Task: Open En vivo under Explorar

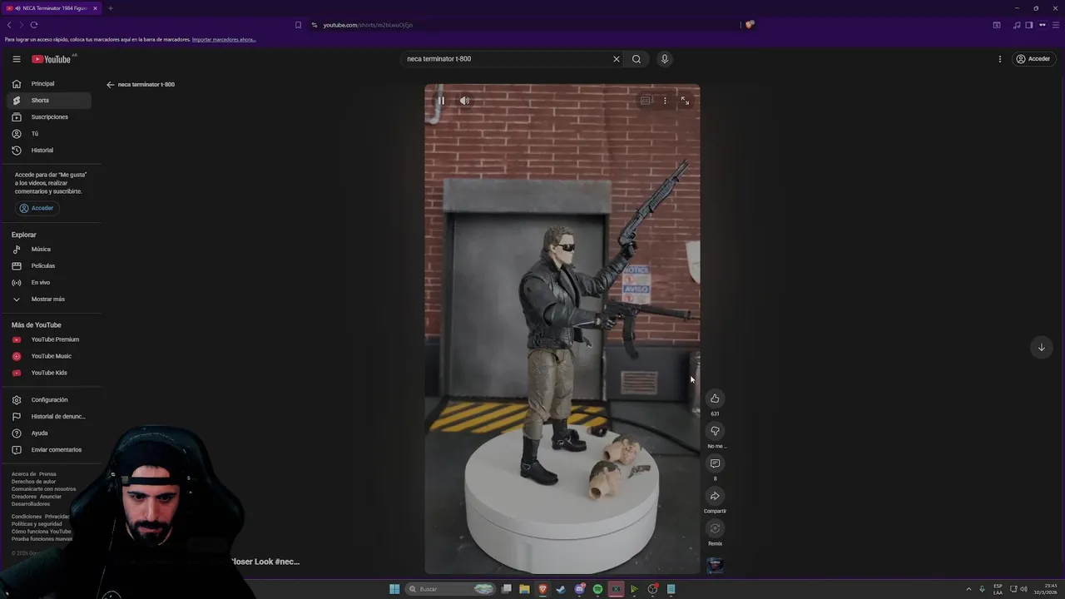Action: point(49,283)
